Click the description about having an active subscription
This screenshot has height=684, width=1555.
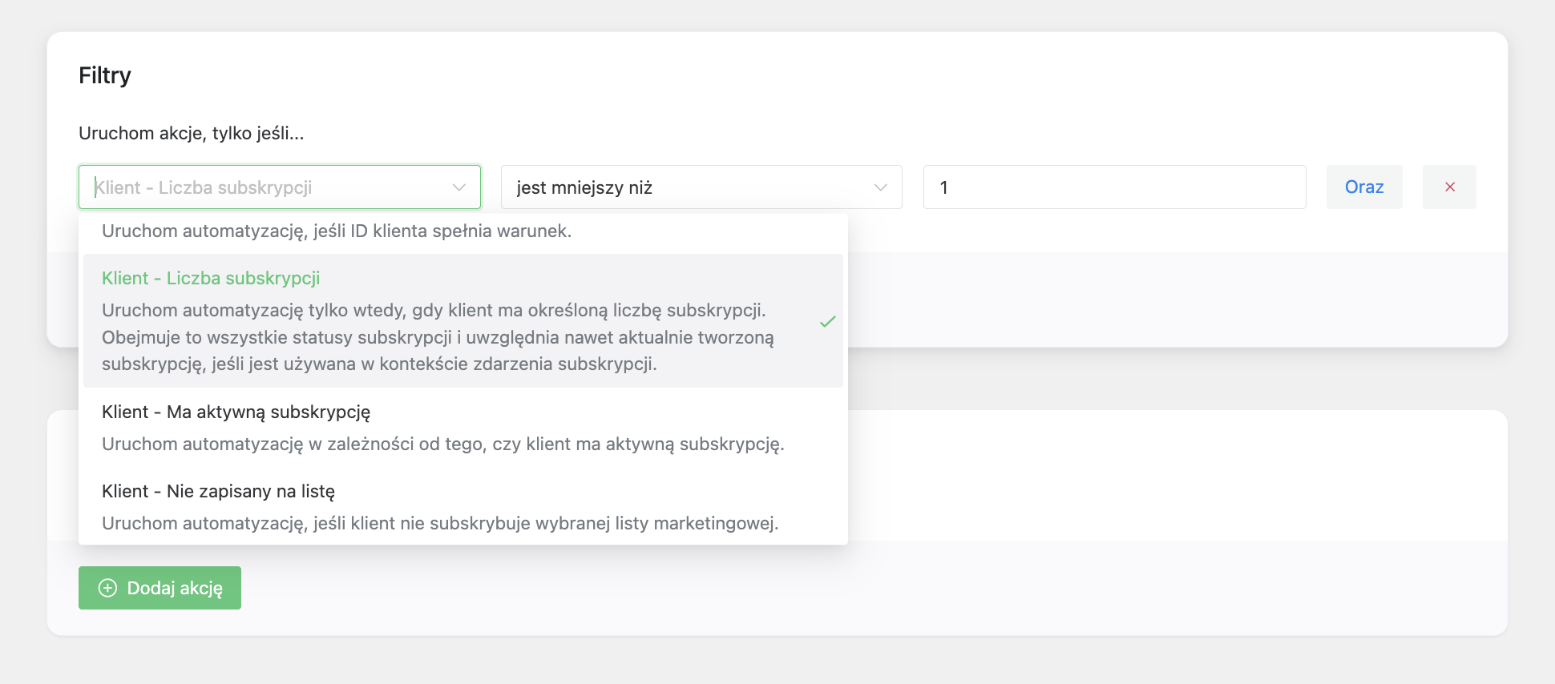[x=442, y=444]
